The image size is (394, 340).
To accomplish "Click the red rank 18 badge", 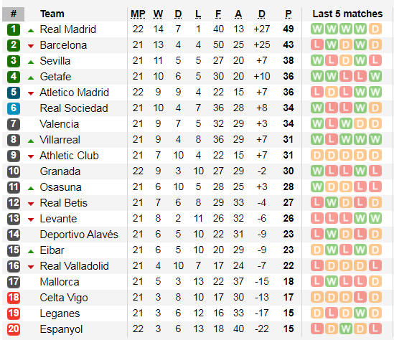I will 14,298.
